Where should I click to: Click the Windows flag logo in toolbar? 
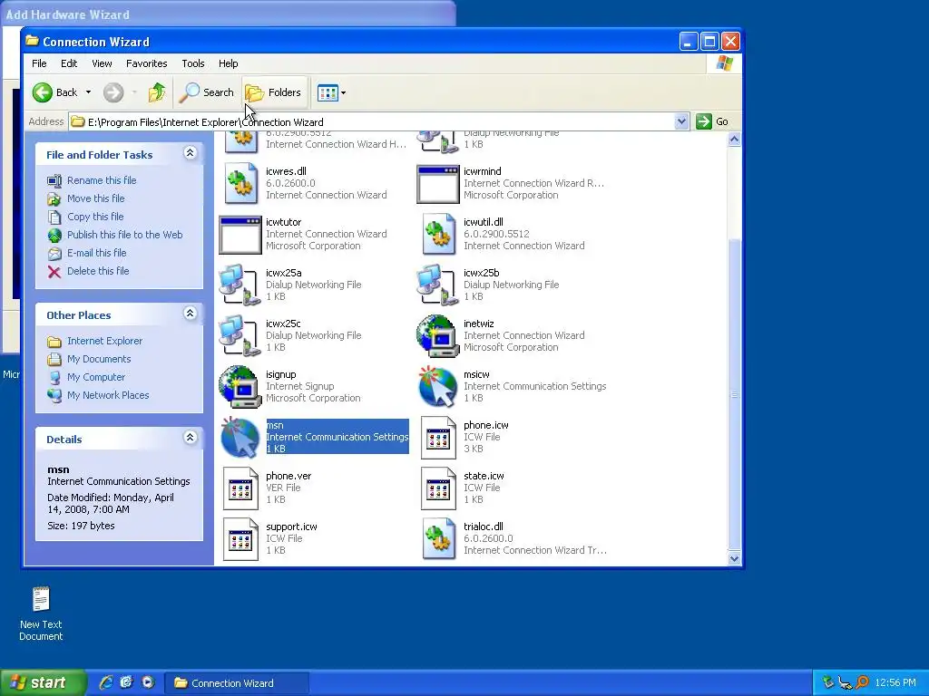tap(724, 63)
